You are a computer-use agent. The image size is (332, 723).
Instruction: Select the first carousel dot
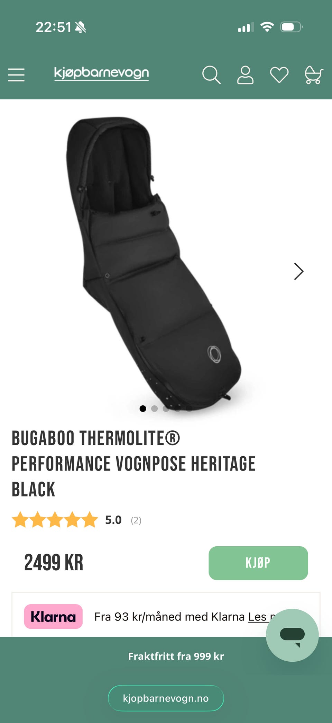point(142,408)
